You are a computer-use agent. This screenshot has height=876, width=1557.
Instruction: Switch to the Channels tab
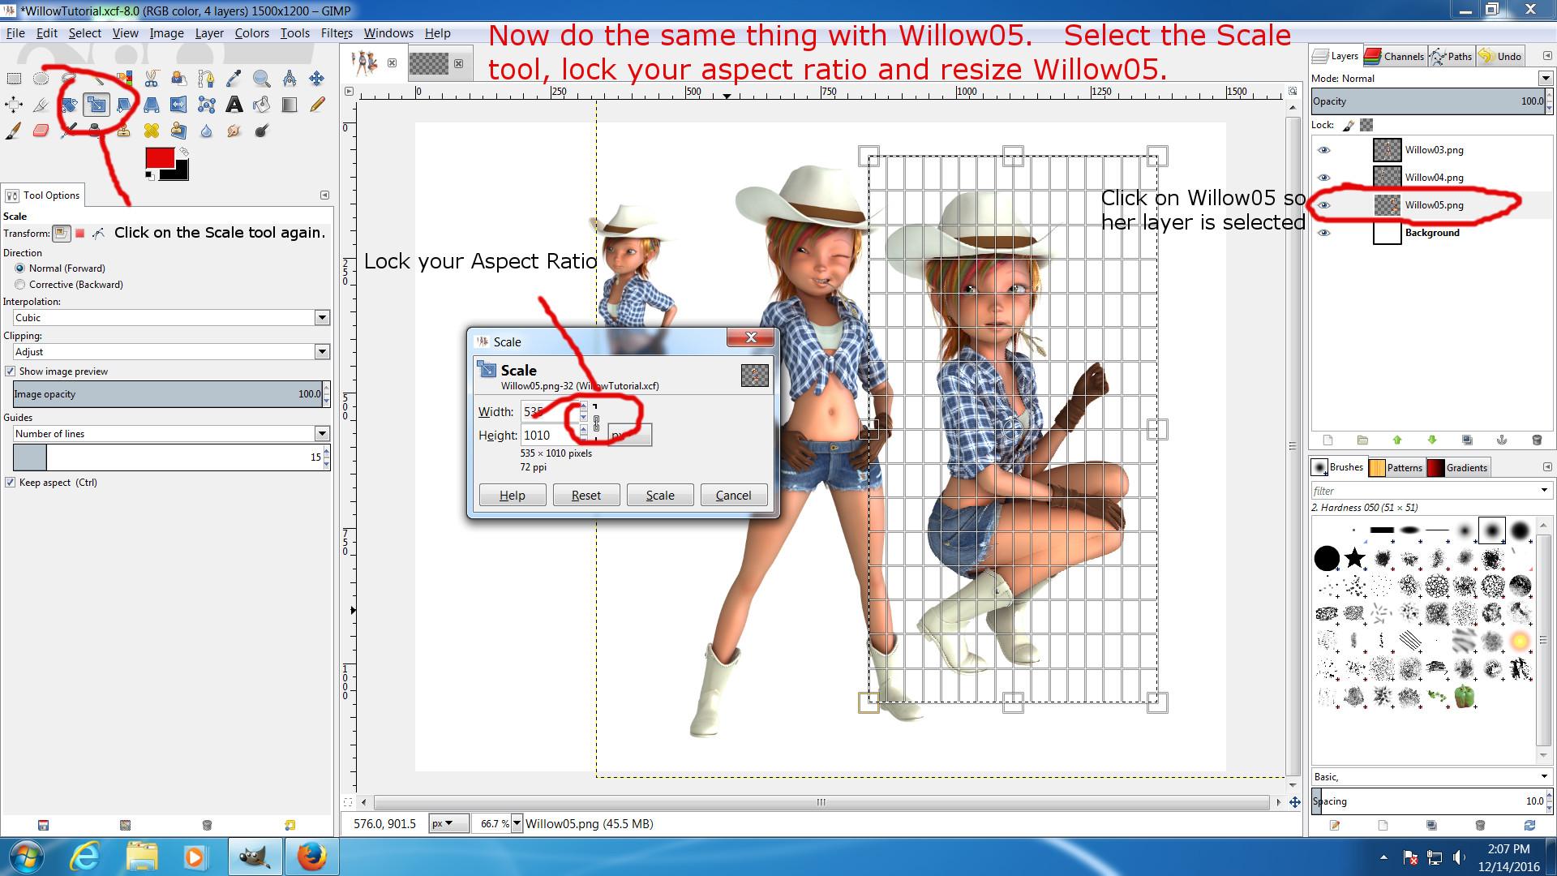[1395, 56]
